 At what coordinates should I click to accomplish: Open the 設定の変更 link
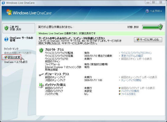click(14, 58)
